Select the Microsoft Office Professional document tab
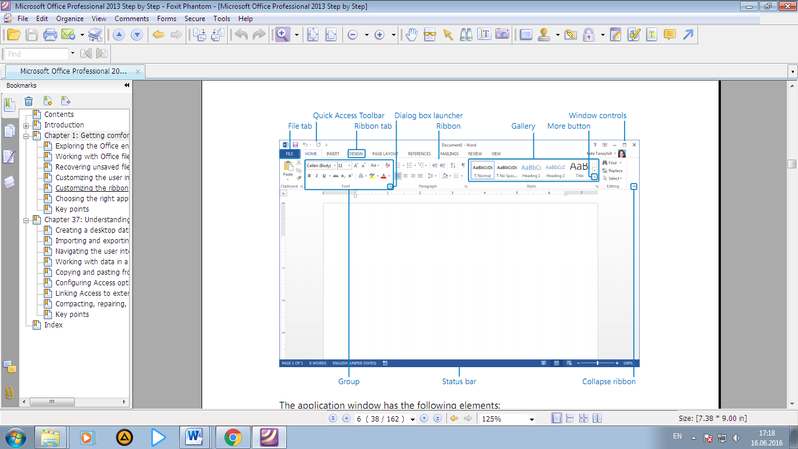This screenshot has width=798, height=449. click(74, 71)
